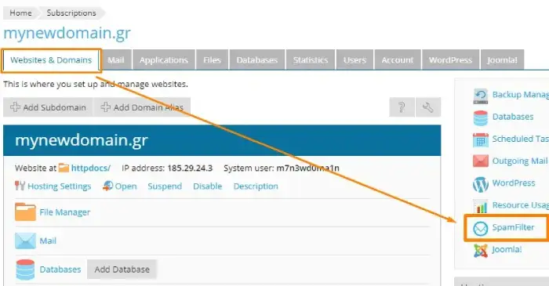Click the Add Subdomain button
This screenshot has height=286, width=549.
pyautogui.click(x=48, y=107)
